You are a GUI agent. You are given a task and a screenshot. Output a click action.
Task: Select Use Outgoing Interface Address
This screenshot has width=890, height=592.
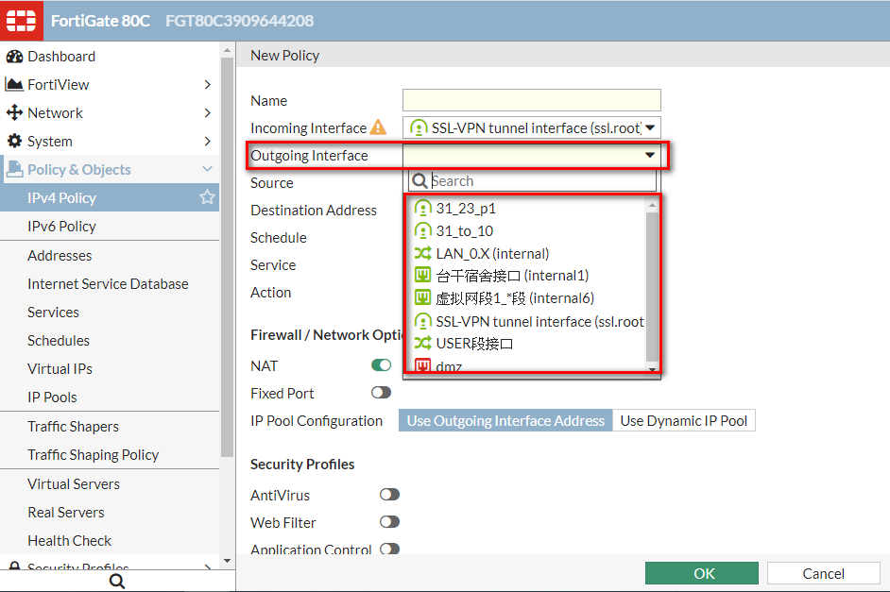505,420
